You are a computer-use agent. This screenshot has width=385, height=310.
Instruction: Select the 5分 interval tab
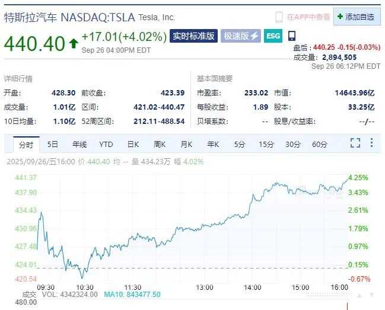[240, 144]
